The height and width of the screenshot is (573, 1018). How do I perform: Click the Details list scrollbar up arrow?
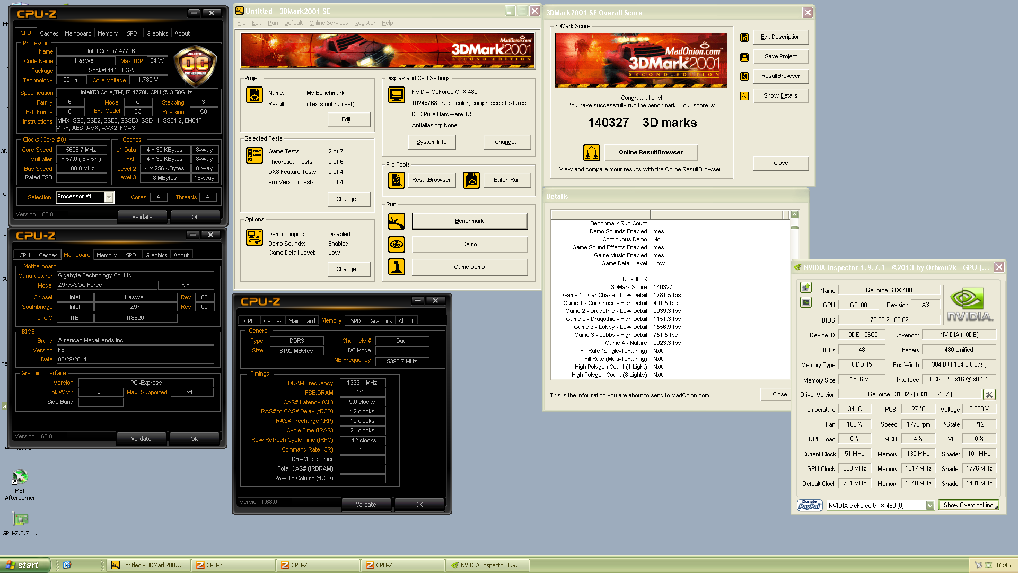tap(794, 215)
